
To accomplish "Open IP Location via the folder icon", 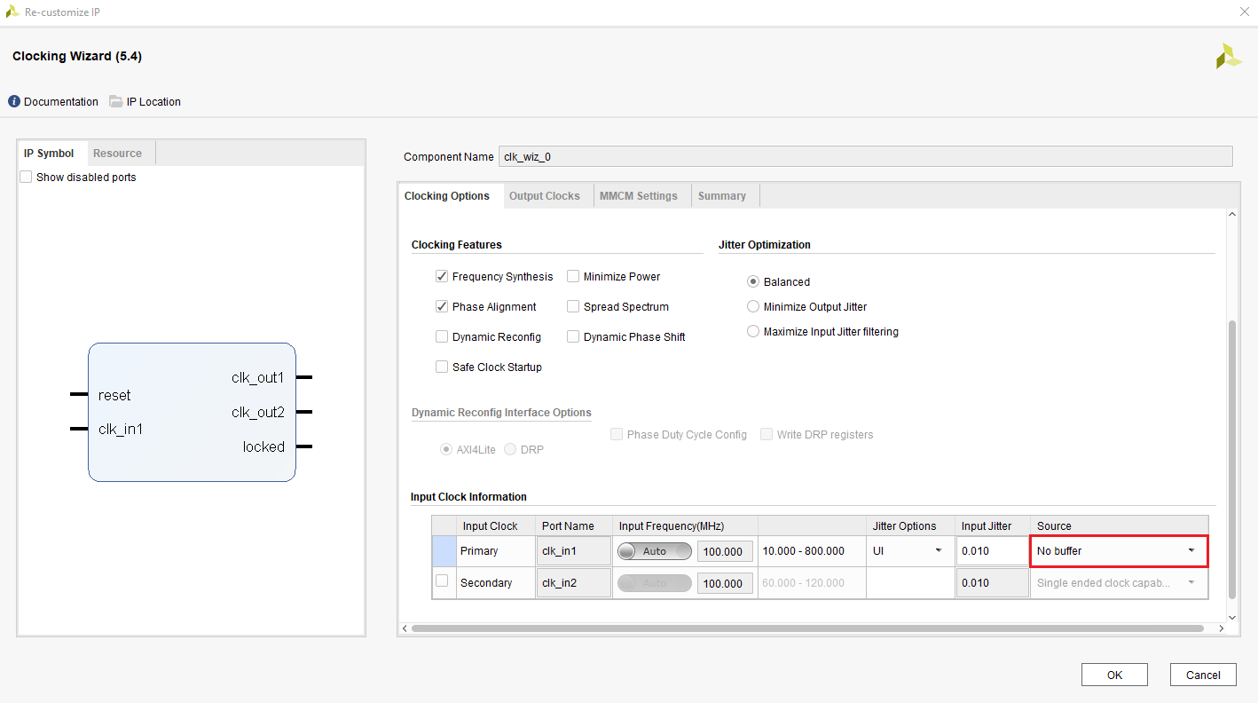I will pyautogui.click(x=116, y=101).
